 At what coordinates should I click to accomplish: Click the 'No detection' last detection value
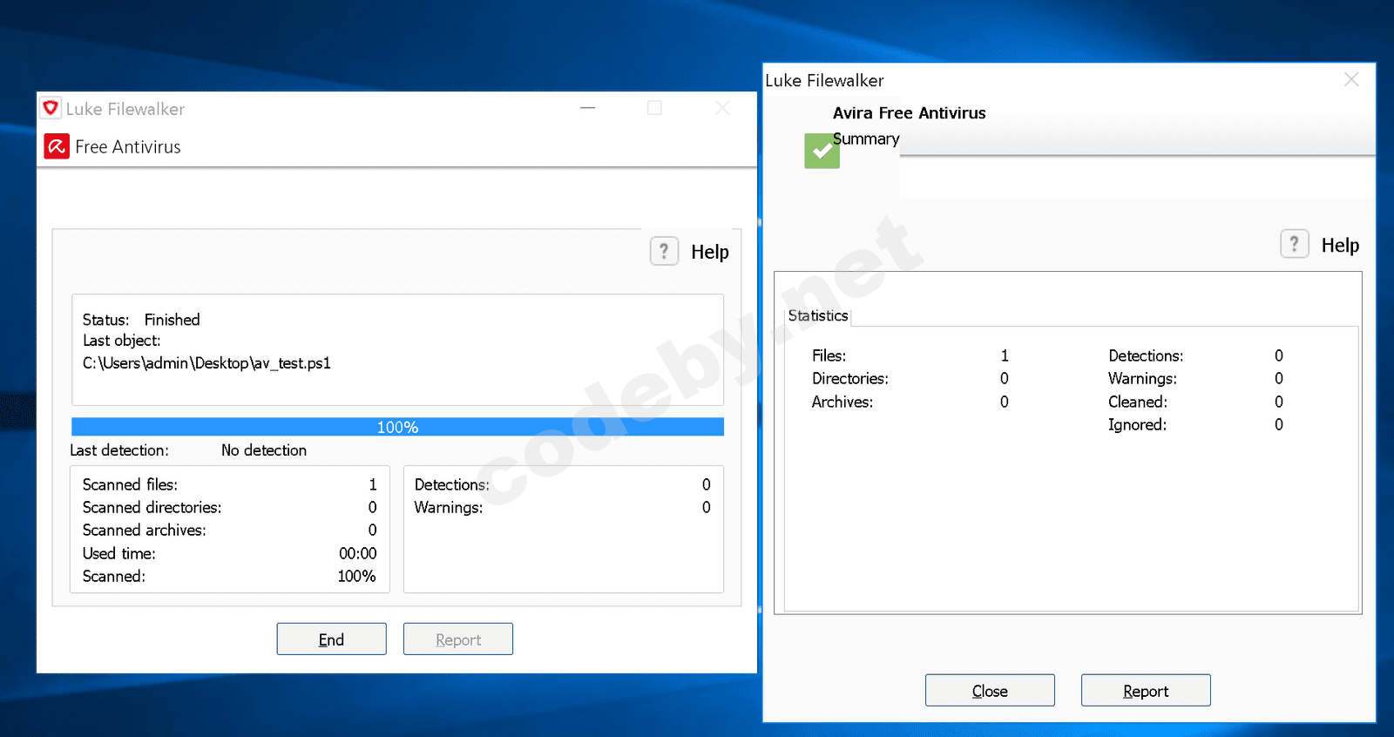pyautogui.click(x=264, y=450)
